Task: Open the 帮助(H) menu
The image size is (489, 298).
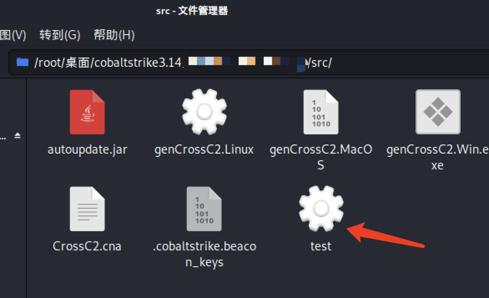Action: pyautogui.click(x=113, y=35)
